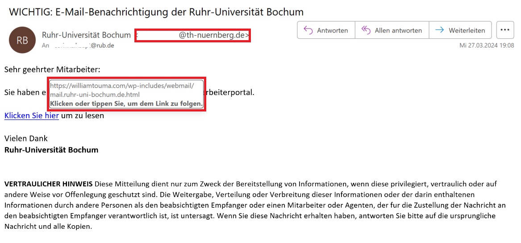Screen dimensions: 521x243
Task: Click 'um zu lesen' text
Action: (83, 115)
